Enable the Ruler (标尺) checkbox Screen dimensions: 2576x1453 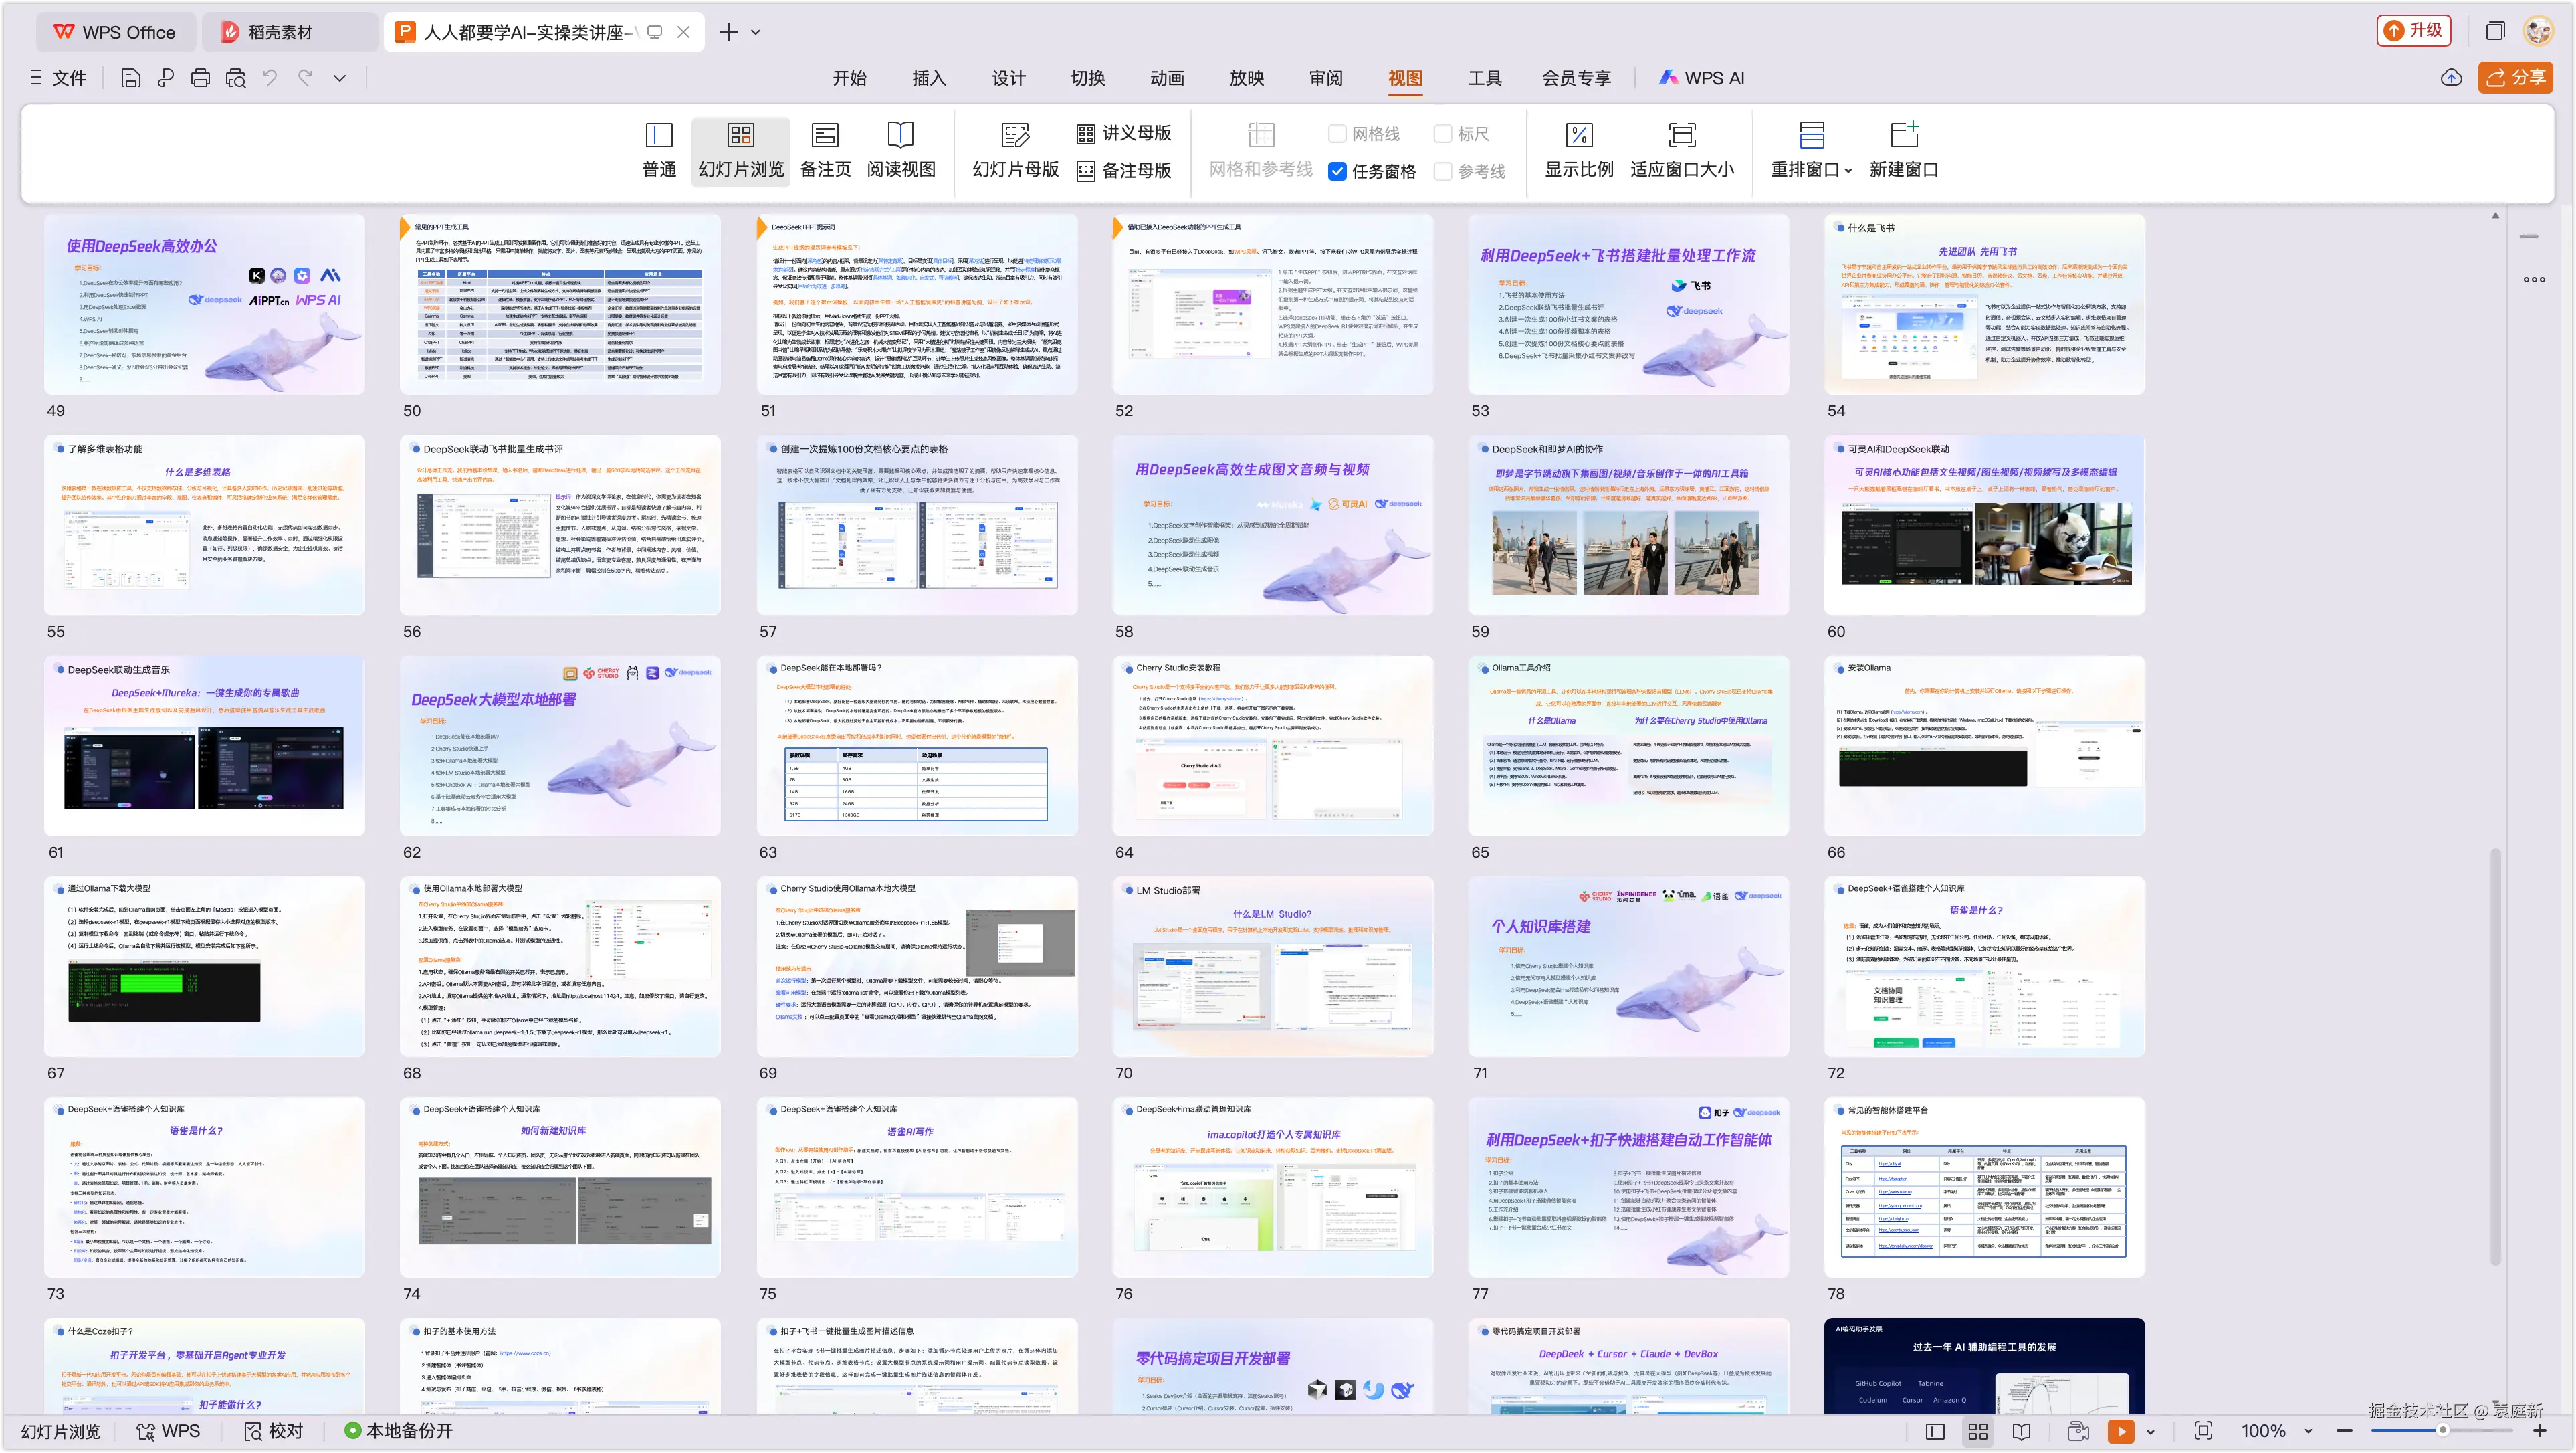pyautogui.click(x=1442, y=134)
